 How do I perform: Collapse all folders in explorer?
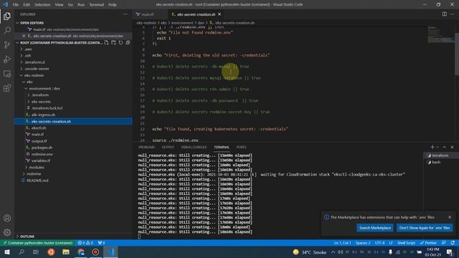128,43
